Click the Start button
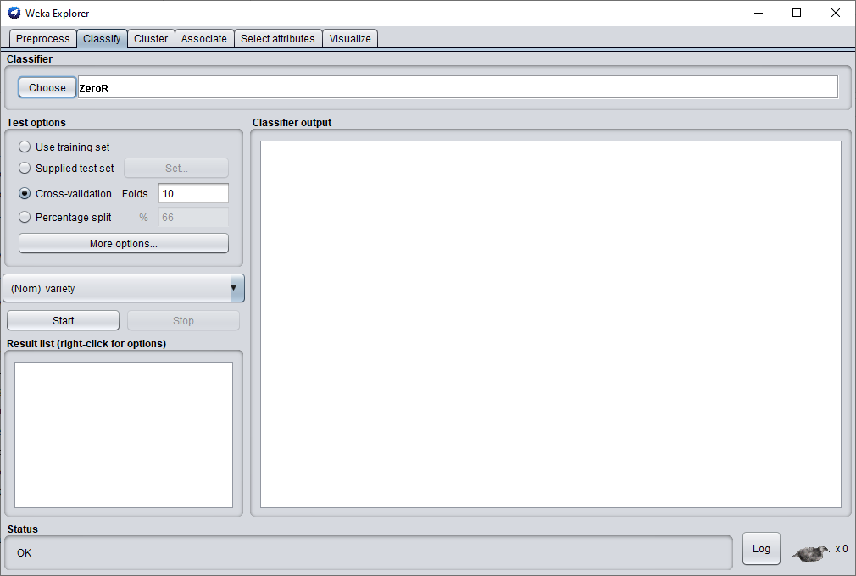Viewport: 856px width, 576px height. 64,320
